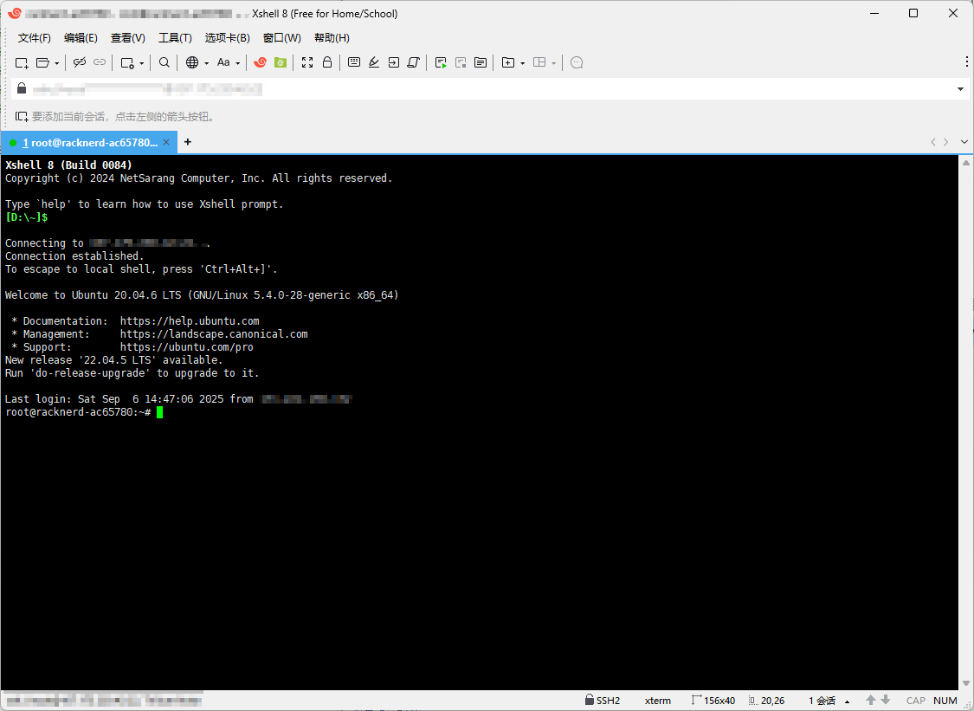This screenshot has width=974, height=711.
Task: Select the root@racknerd-ac65780 session tab
Action: pos(87,142)
